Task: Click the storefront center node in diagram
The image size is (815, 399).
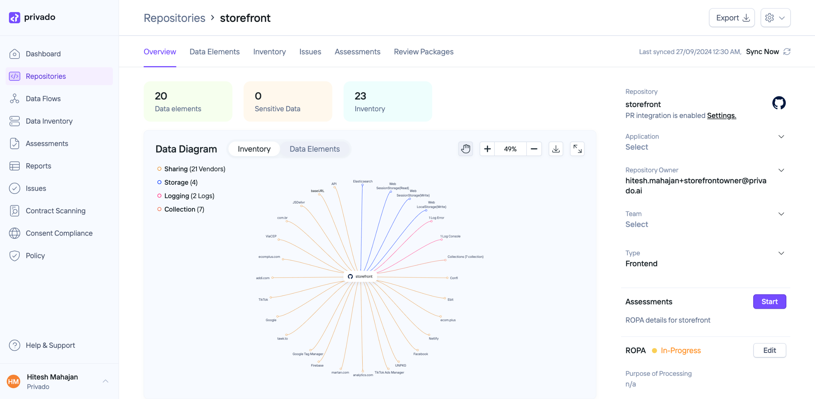Action: pos(360,276)
